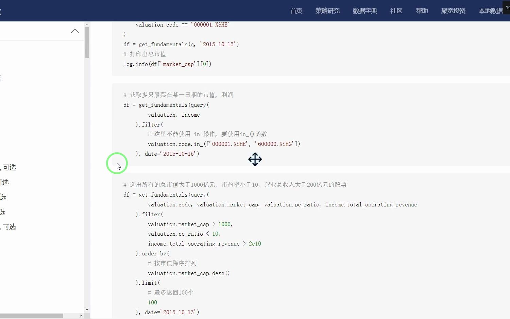Click the ').order_by(' line
Screen dimensions: 510x319
tap(152, 254)
